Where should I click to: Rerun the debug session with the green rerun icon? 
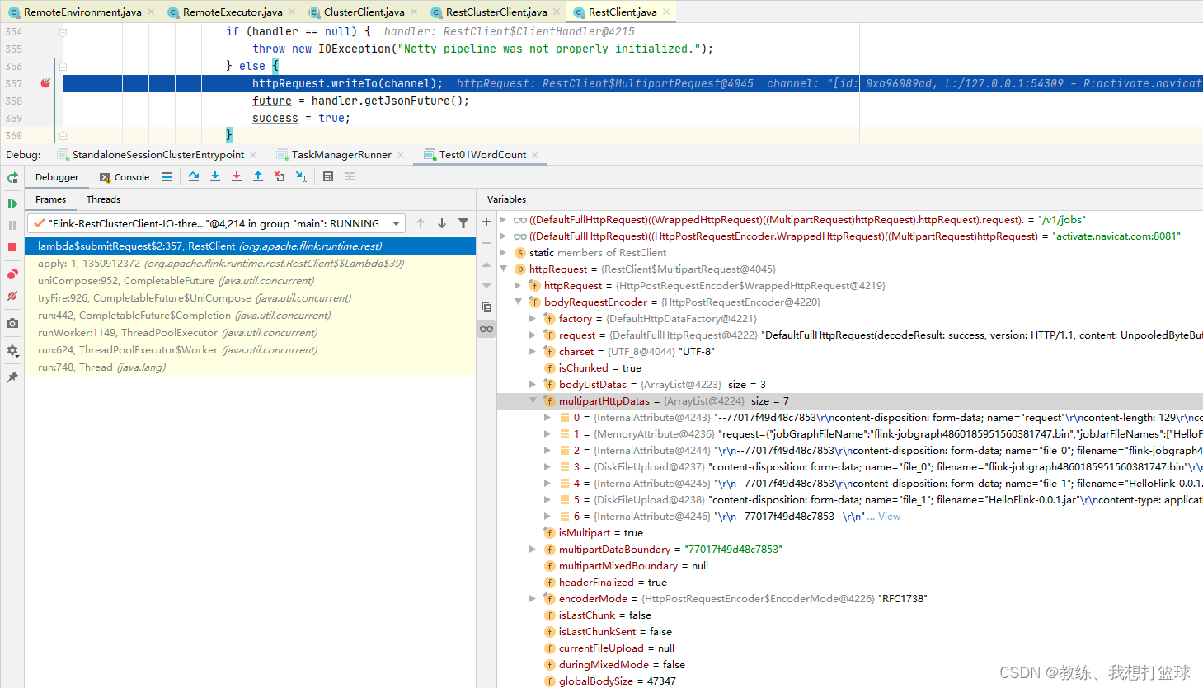tap(12, 177)
